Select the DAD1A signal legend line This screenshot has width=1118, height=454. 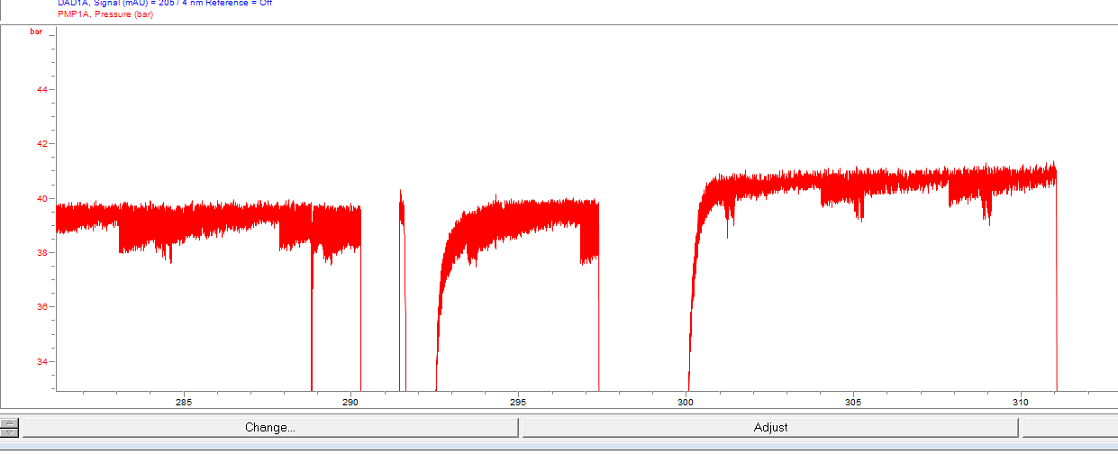pyautogui.click(x=165, y=3)
